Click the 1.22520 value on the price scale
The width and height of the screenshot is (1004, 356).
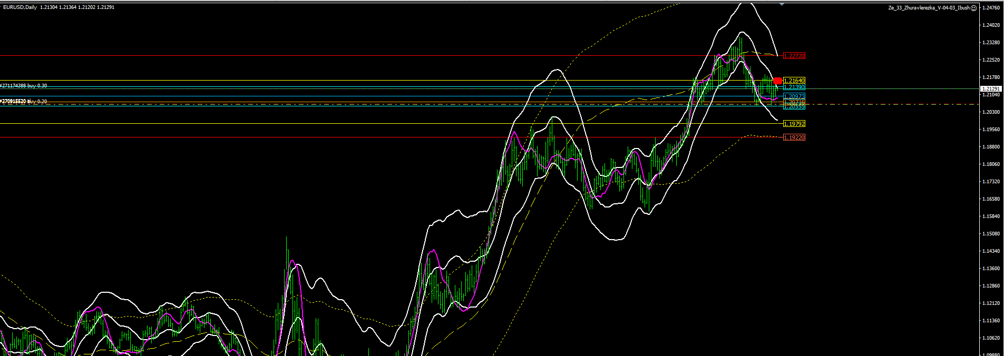[992, 60]
